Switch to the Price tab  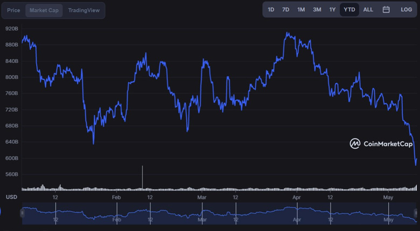13,10
